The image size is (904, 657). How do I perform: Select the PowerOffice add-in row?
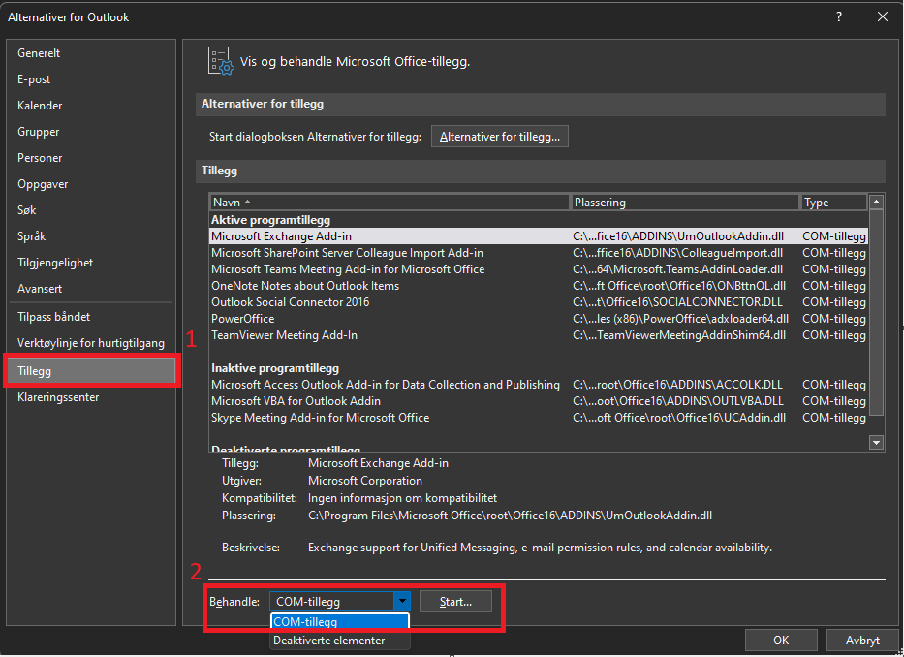(539, 319)
